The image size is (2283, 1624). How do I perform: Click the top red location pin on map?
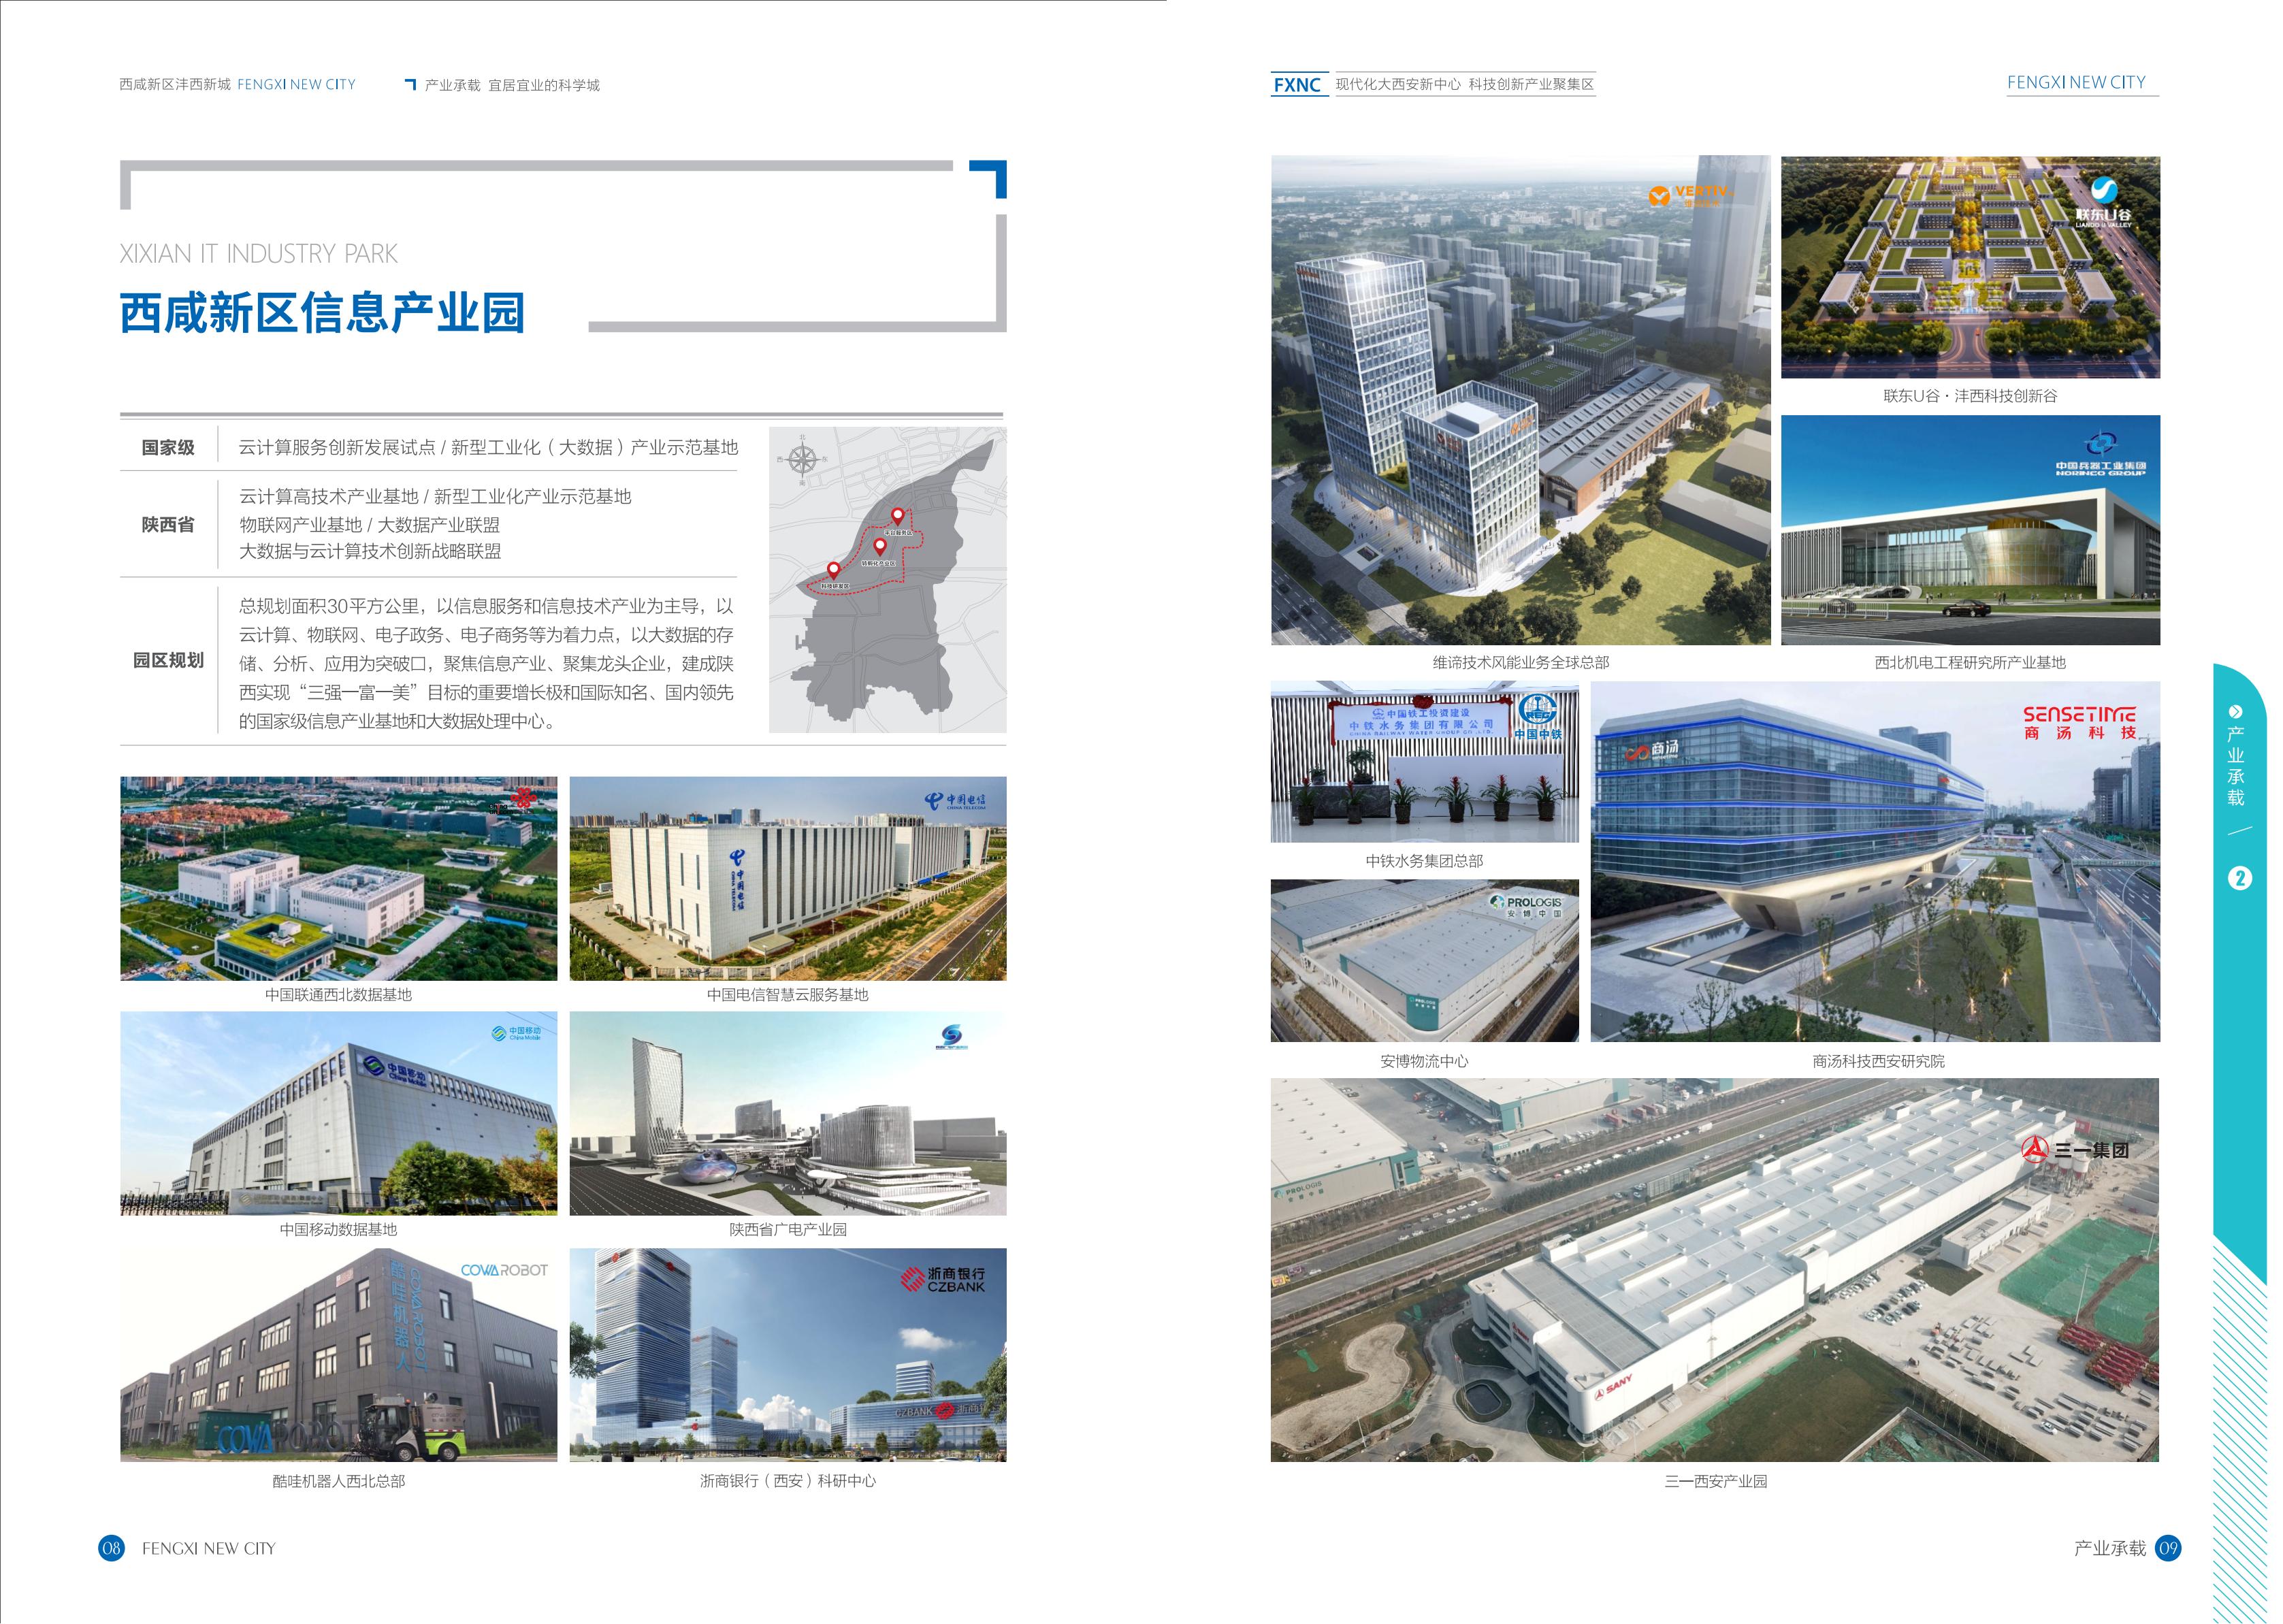click(898, 516)
